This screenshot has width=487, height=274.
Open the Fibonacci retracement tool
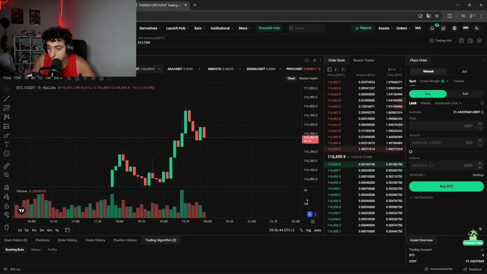[6, 108]
